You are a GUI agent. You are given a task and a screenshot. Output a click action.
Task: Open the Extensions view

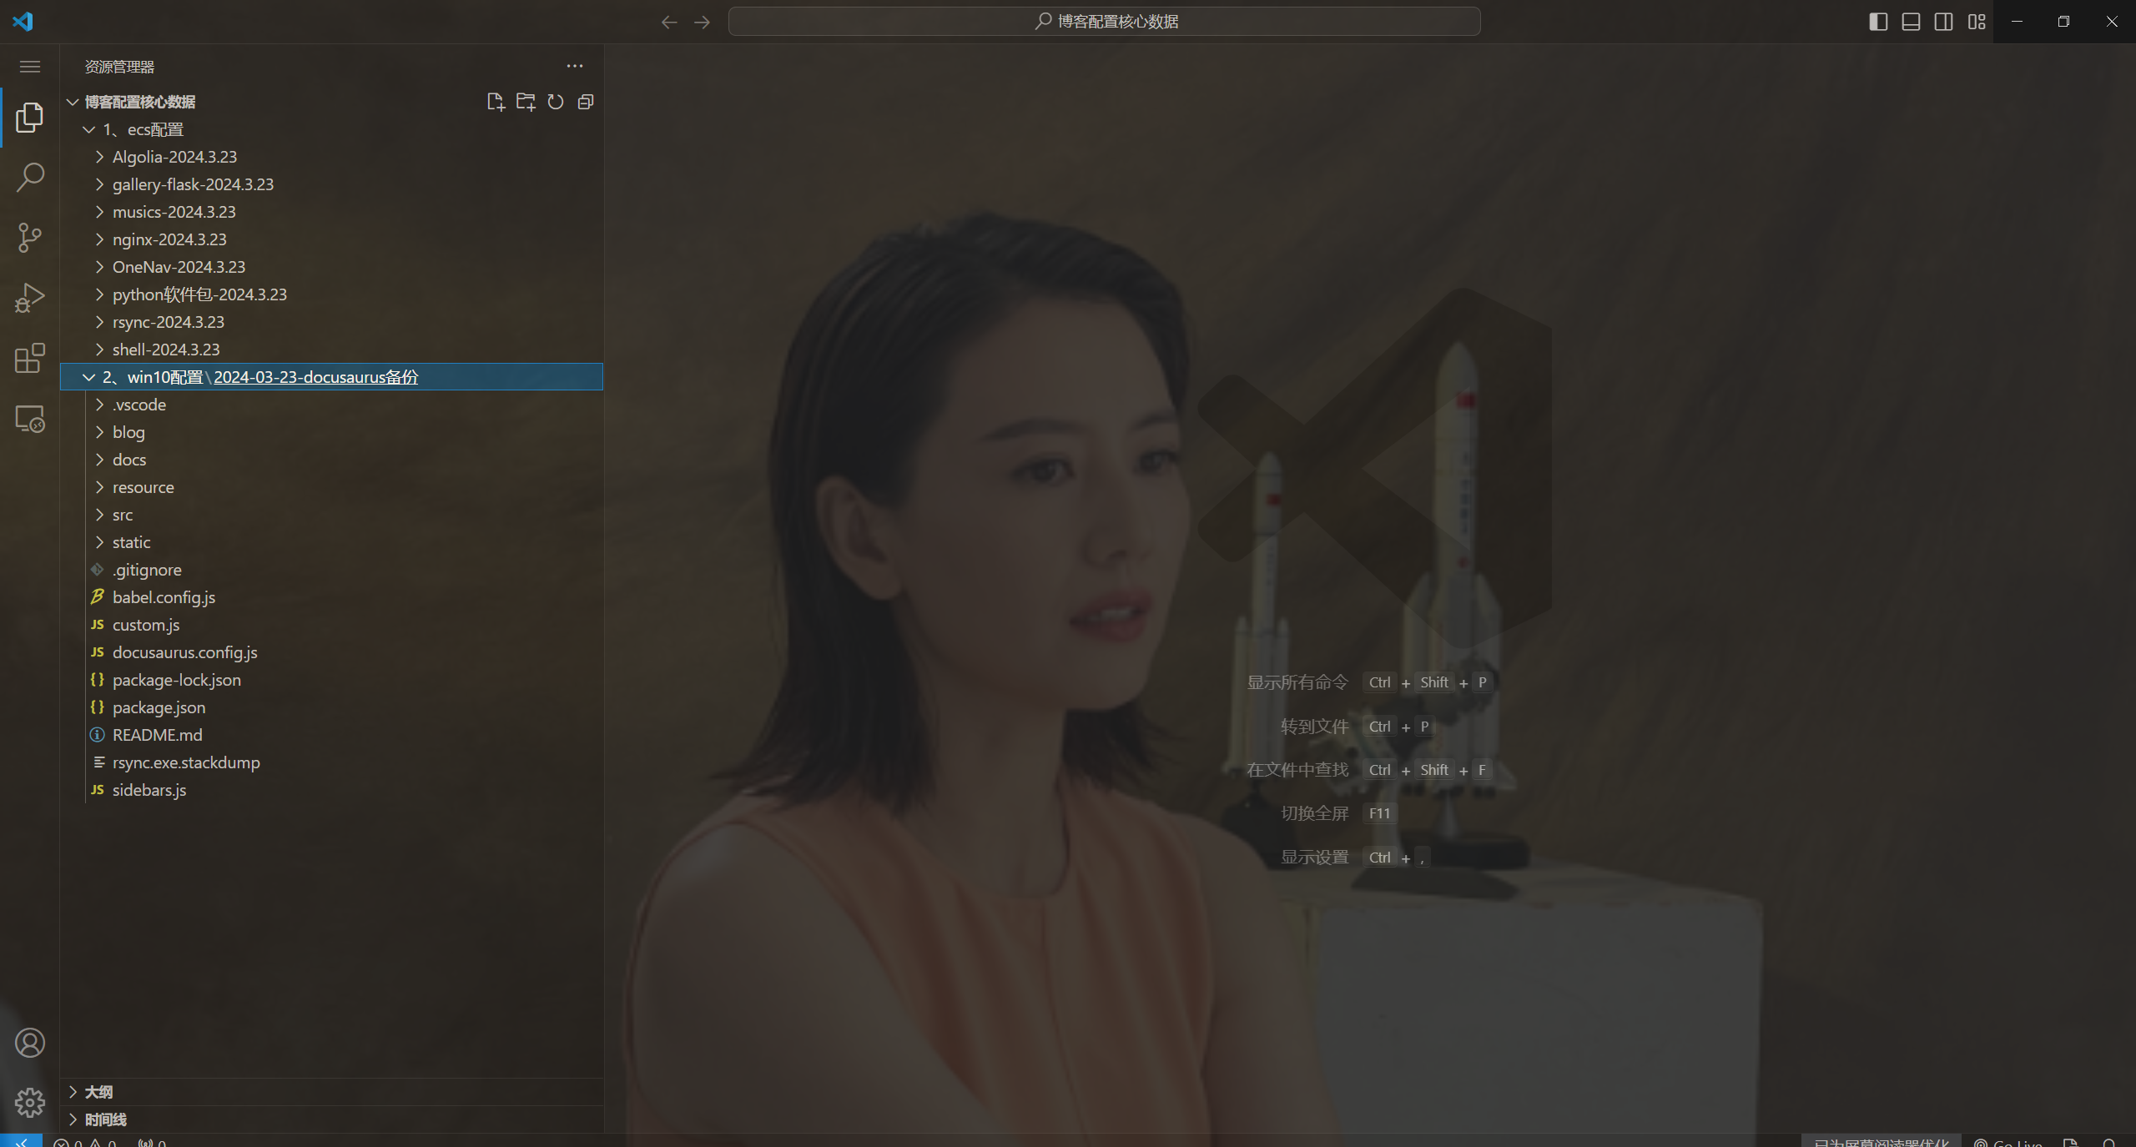pyautogui.click(x=30, y=358)
